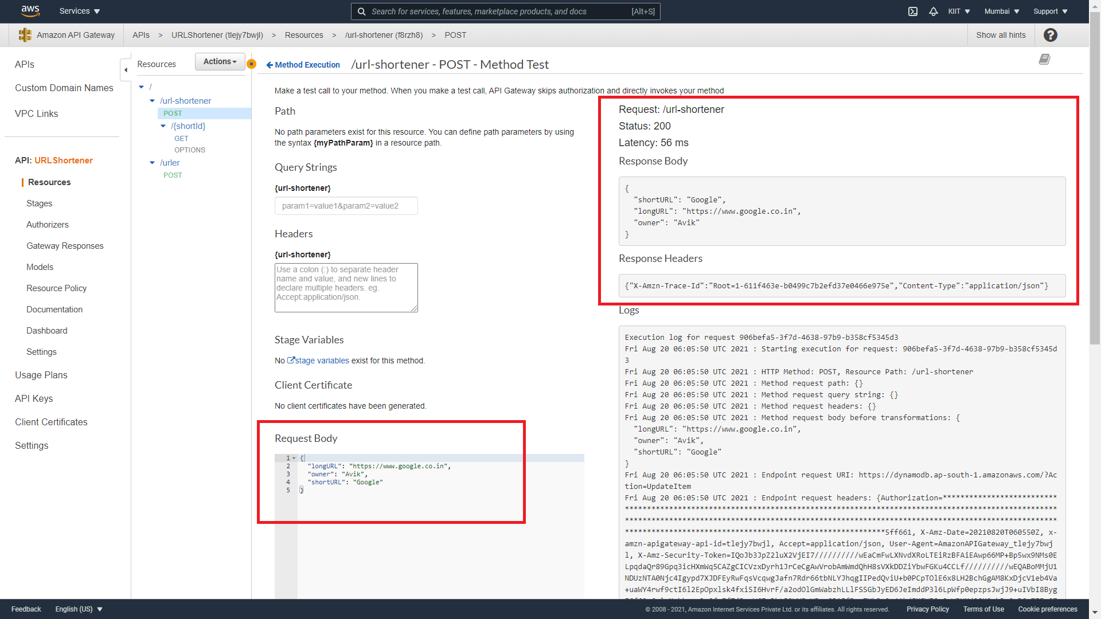The height and width of the screenshot is (619, 1101).
Task: Open the notifications bell icon
Action: click(x=934, y=11)
